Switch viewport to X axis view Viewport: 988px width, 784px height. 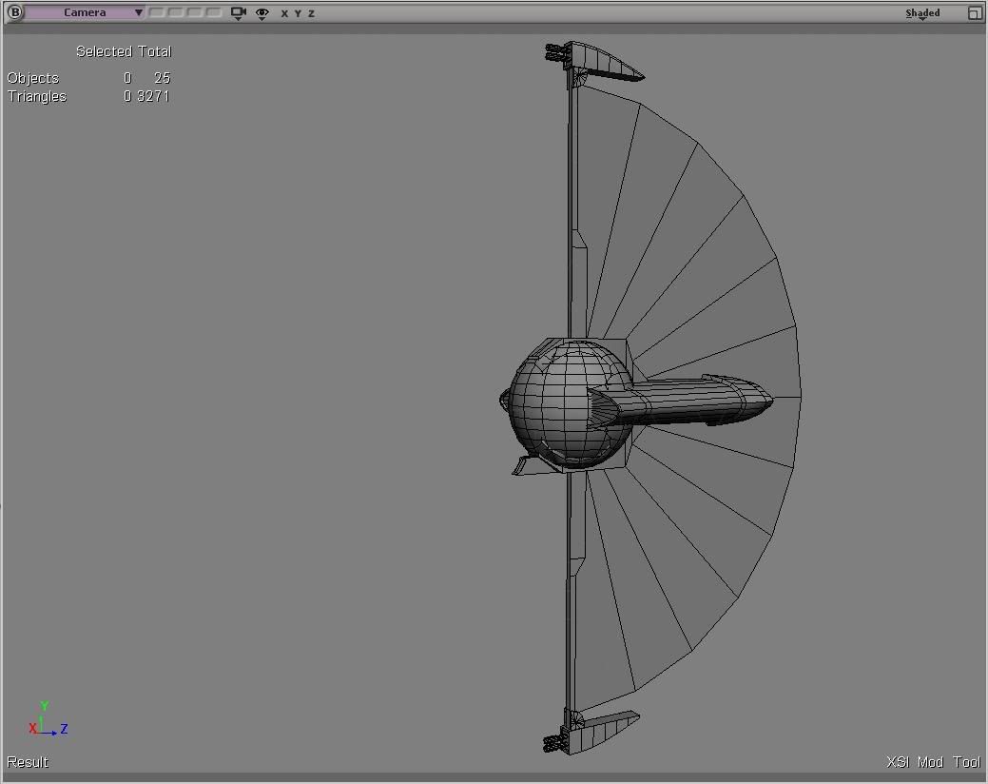click(x=284, y=13)
